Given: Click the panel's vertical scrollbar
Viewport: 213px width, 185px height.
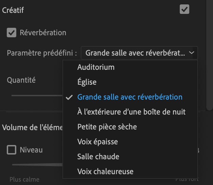Looking at the screenshot, I should coord(210,54).
